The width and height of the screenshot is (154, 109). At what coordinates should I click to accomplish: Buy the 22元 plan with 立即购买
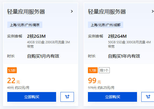[32, 97]
